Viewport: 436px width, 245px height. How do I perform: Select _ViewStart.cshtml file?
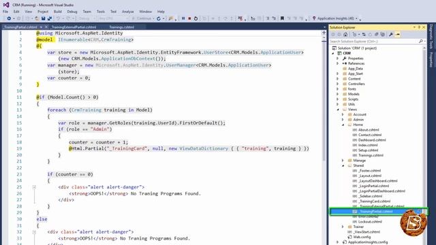point(367,232)
